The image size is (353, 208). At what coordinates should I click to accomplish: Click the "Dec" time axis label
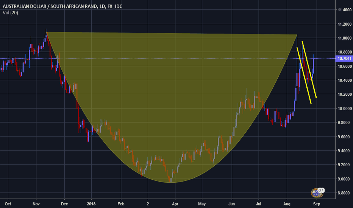pyautogui.click(x=64, y=204)
